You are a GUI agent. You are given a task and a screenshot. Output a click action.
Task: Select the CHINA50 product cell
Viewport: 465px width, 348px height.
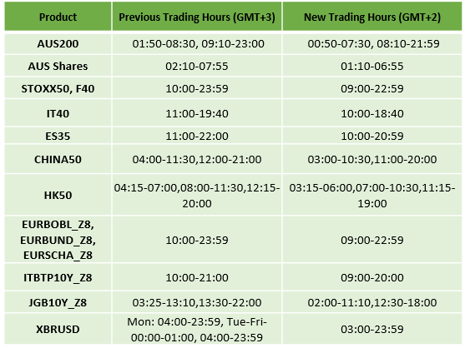click(58, 159)
